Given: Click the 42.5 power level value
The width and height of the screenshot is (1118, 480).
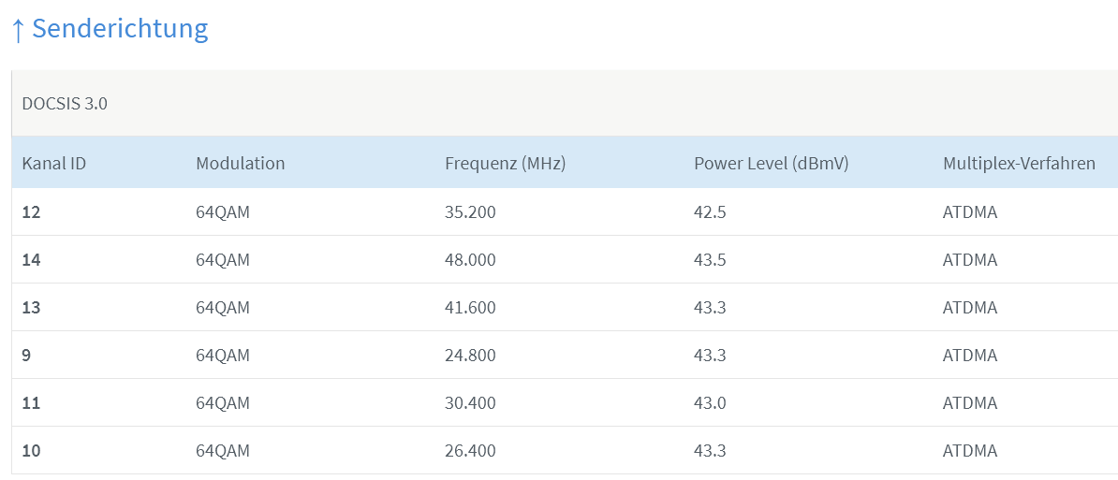Looking at the screenshot, I should pos(710,212).
